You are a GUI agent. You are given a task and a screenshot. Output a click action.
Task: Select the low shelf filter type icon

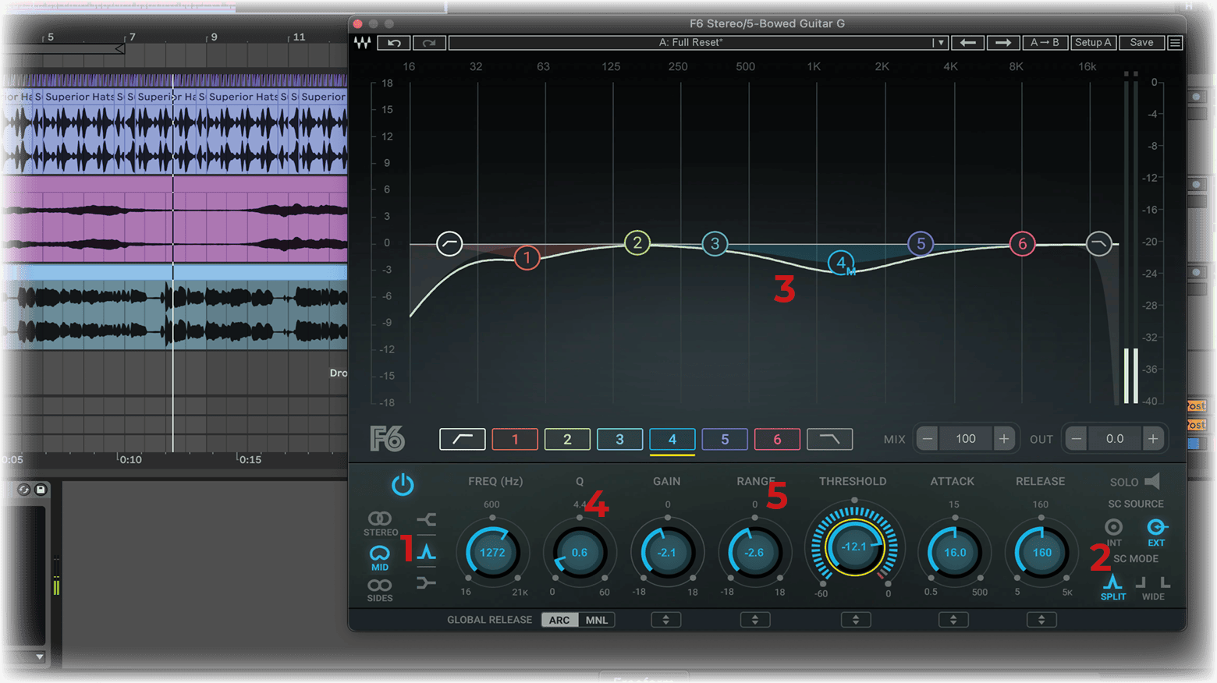(x=426, y=519)
